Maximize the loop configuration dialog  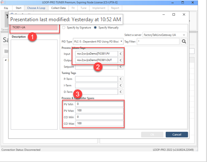coord(174,14)
